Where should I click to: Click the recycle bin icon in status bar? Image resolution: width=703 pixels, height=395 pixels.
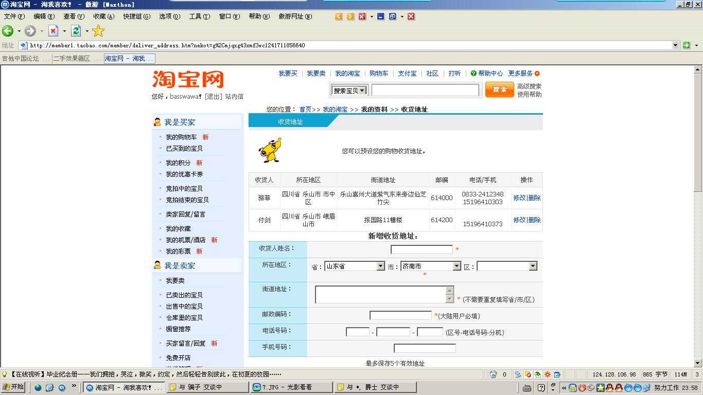click(494, 374)
